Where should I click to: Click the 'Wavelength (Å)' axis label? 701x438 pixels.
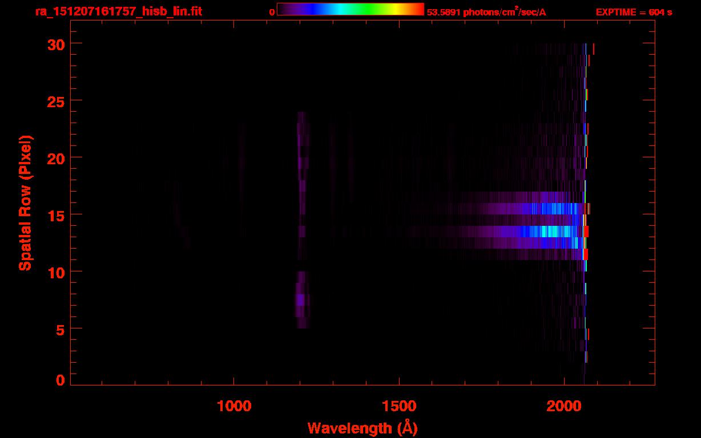(362, 428)
